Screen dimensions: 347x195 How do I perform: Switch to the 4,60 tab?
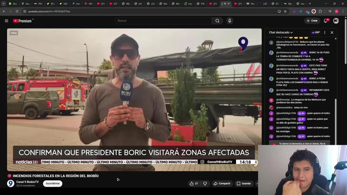click(x=63, y=4)
